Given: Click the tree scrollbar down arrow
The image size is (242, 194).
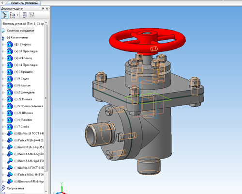Looking at the screenshot, I should (46, 192).
